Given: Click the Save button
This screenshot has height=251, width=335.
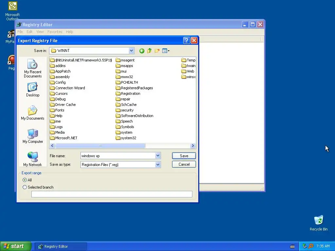Looking at the screenshot, I should click(184, 156).
